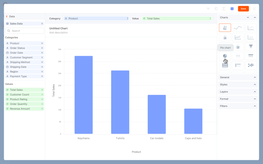Viewport: 263px width, 164px height.
Task: Choose the dot plot chart icon
Action: (x=251, y=37)
